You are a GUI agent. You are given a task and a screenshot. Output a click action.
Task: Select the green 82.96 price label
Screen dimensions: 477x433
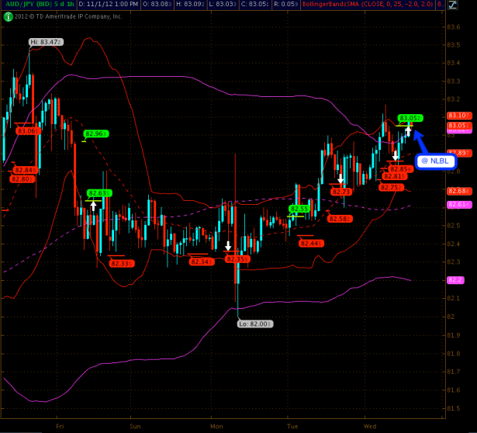pyautogui.click(x=96, y=133)
